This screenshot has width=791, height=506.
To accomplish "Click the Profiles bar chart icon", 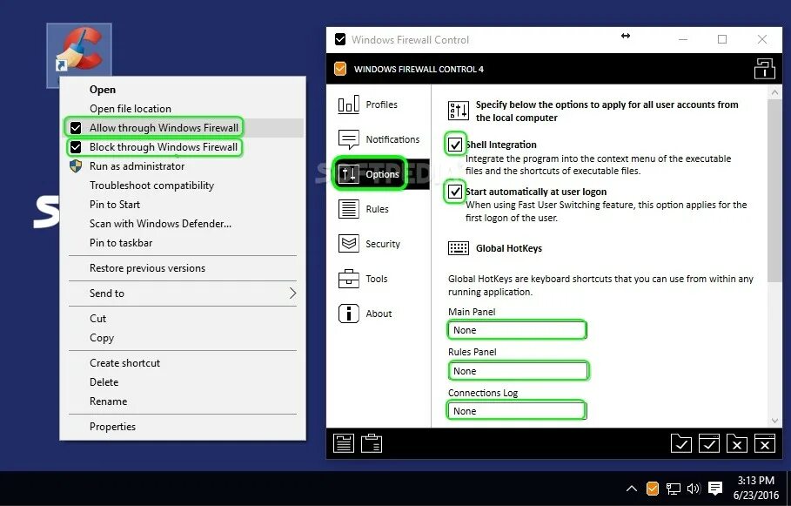I will [349, 105].
